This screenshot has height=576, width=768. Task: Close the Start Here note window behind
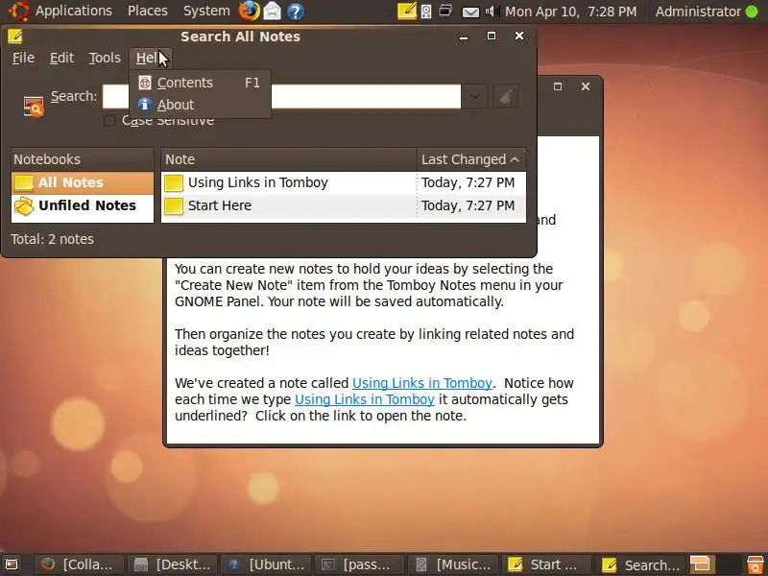pos(586,86)
